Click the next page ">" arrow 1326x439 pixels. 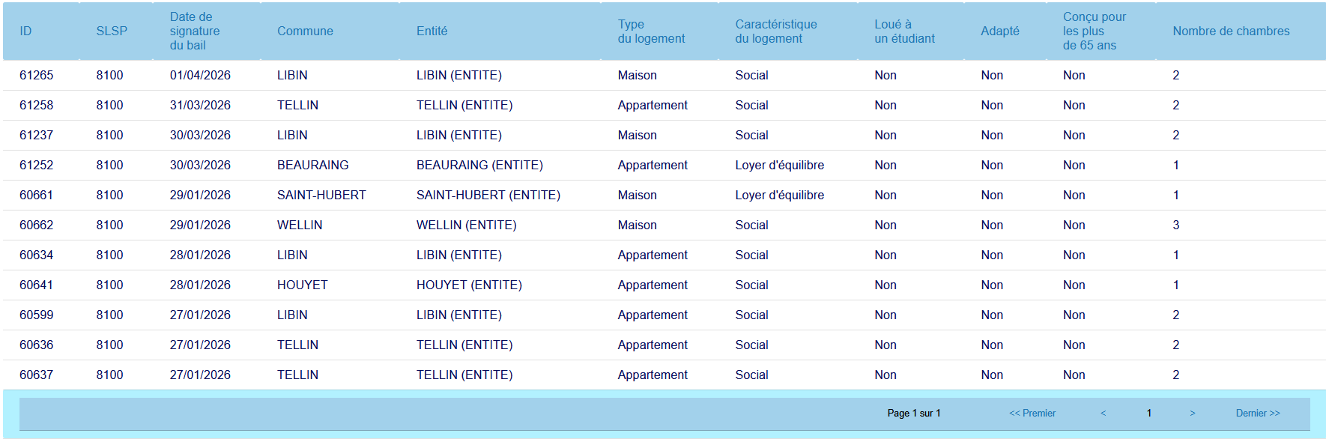(x=1192, y=414)
